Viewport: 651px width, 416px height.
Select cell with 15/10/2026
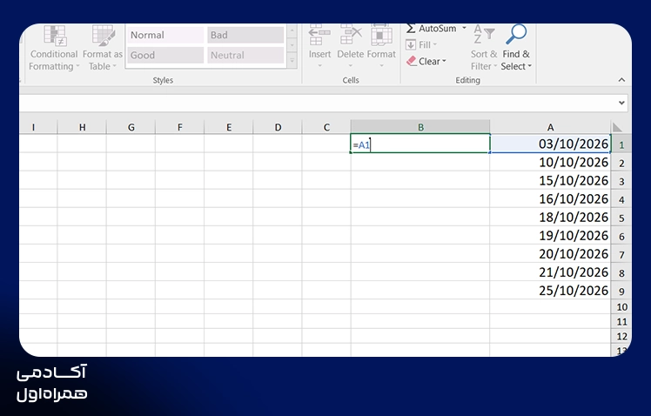[x=550, y=180]
